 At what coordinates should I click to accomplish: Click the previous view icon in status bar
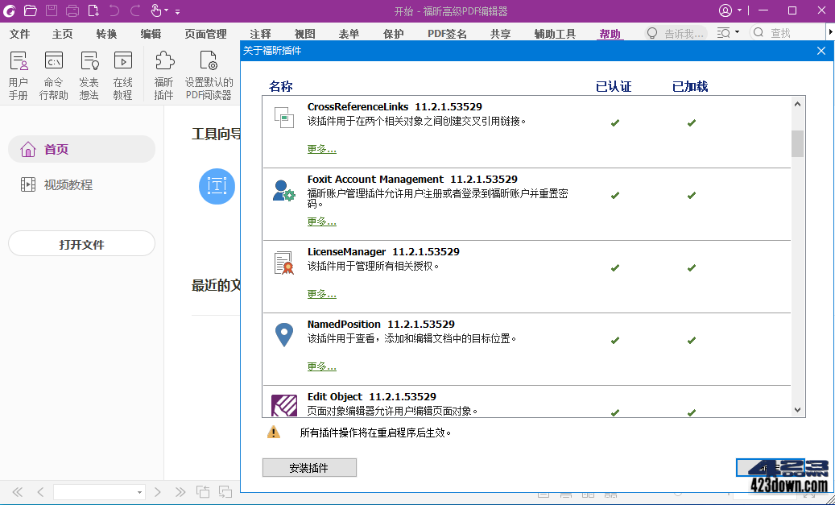click(202, 491)
